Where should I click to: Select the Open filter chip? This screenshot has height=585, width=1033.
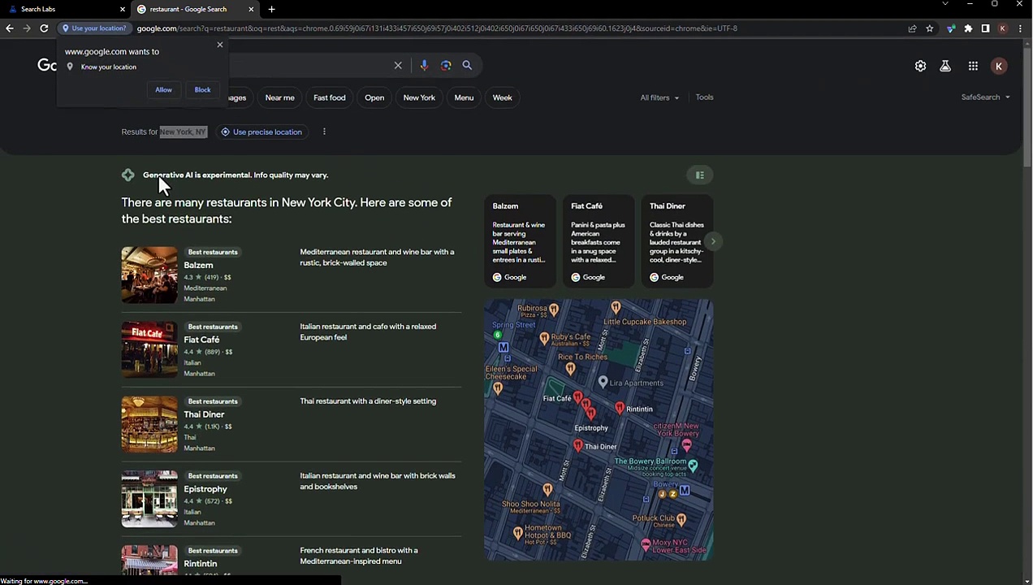(374, 97)
